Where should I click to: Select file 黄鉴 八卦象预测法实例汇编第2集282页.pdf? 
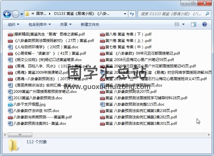click(x=141, y=117)
